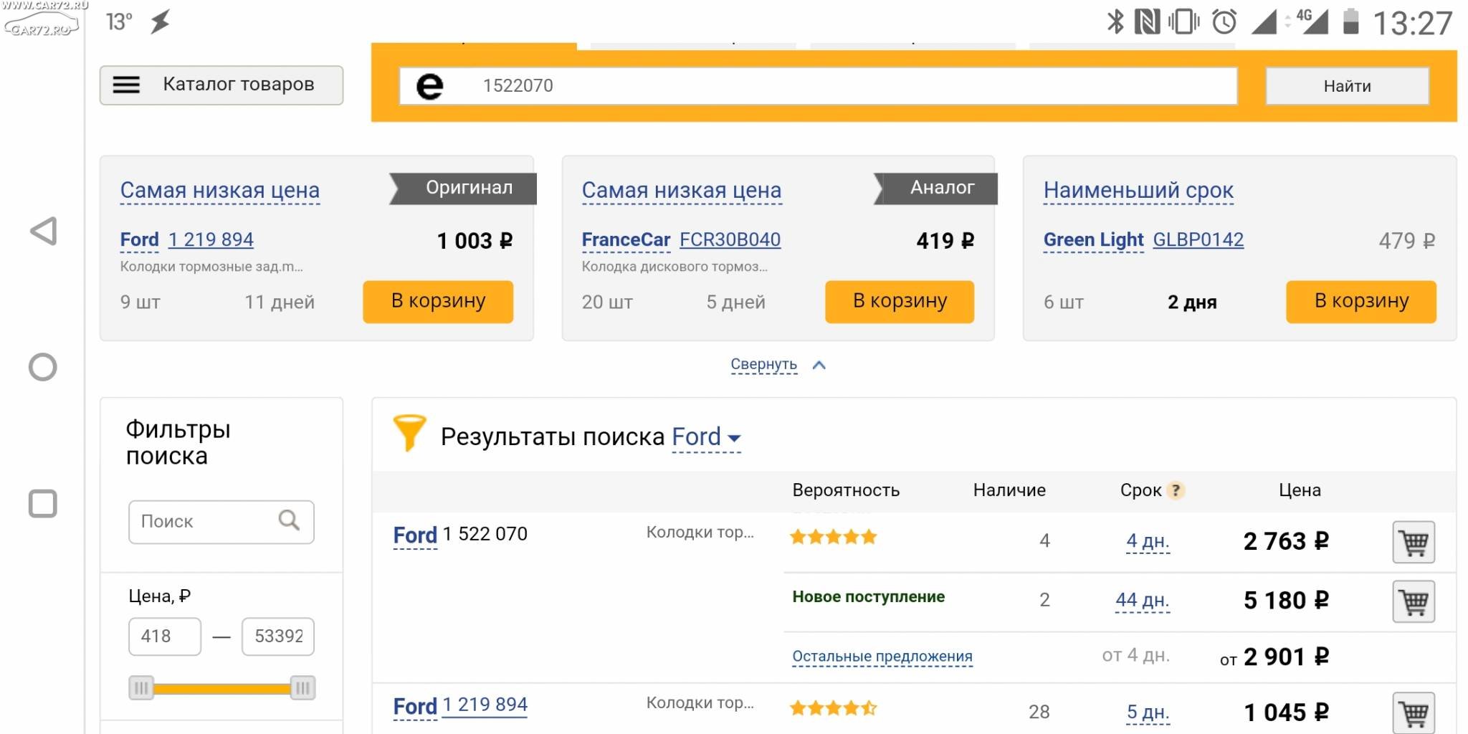1468x734 pixels.
Task: Open part number 1 219 894 in original card
Action: pyautogui.click(x=211, y=239)
